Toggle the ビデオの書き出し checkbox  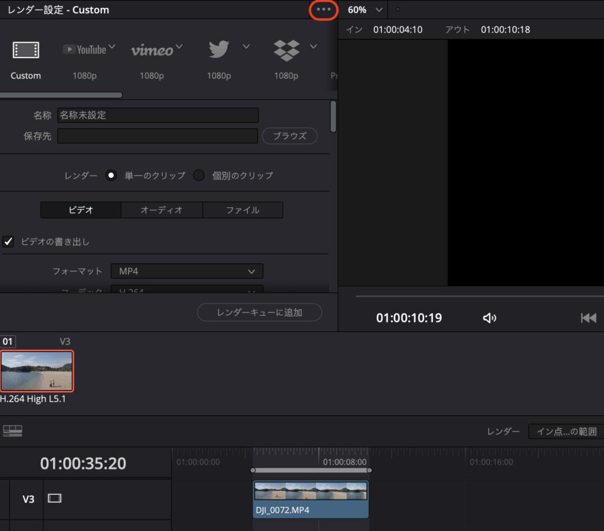click(x=8, y=242)
